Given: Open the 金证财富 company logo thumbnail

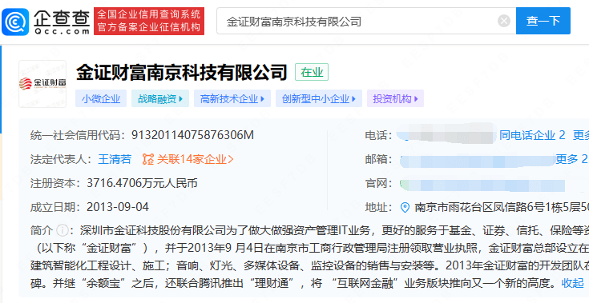Looking at the screenshot, I should 42,84.
